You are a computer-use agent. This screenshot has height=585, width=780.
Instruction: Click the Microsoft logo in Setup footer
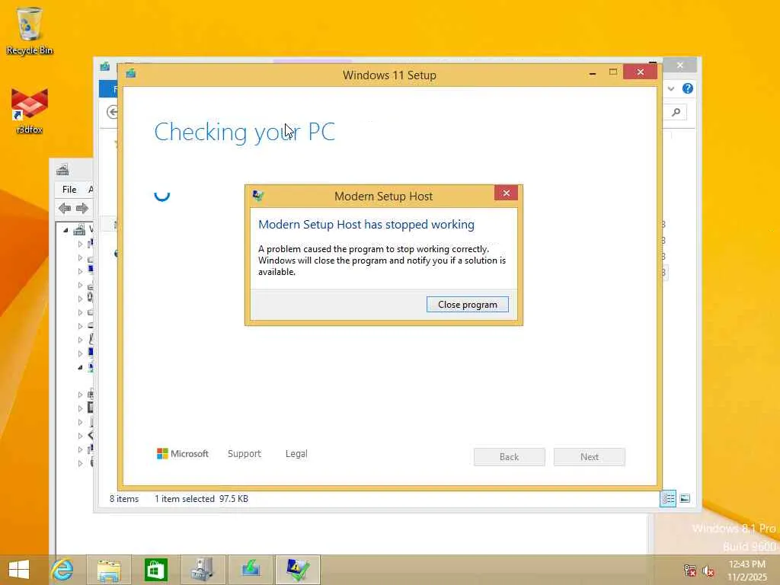(183, 454)
